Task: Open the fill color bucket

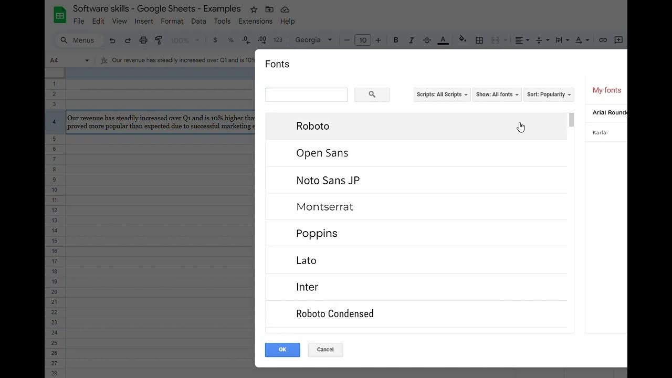Action: click(x=463, y=39)
